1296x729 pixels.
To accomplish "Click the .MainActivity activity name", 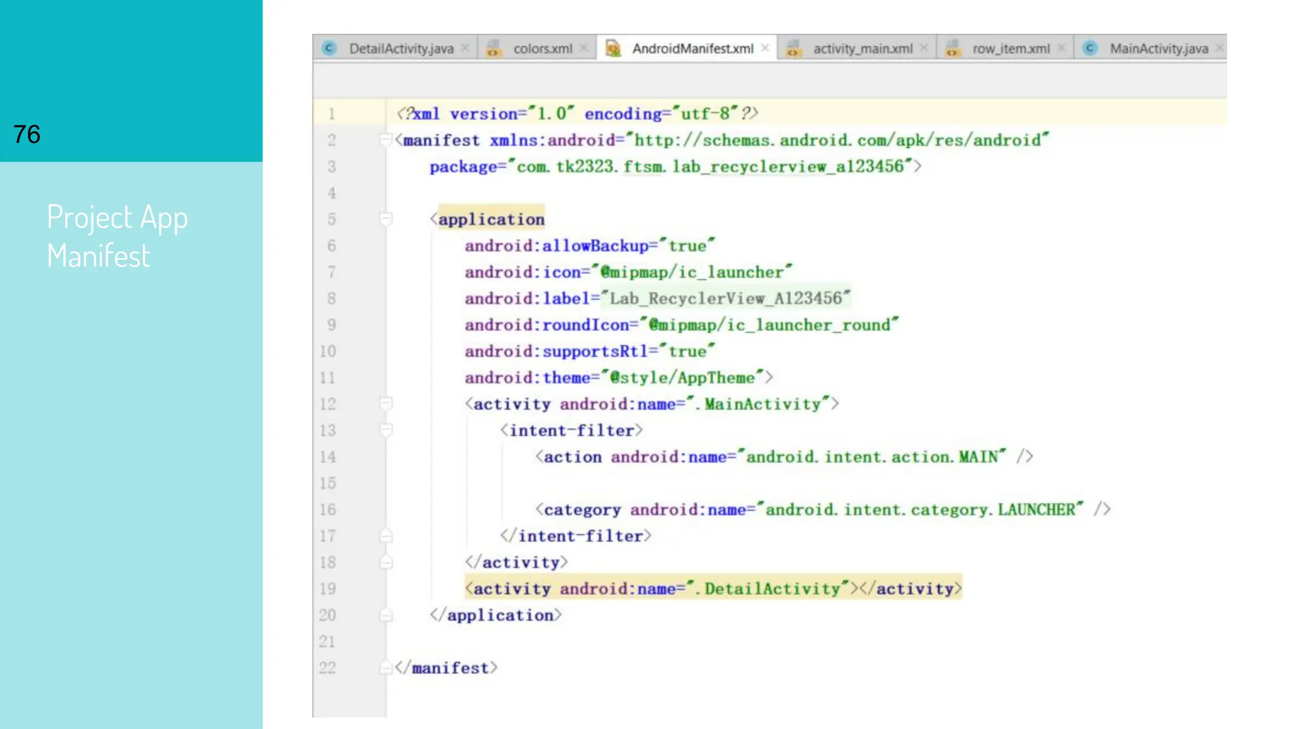I will pyautogui.click(x=758, y=404).
